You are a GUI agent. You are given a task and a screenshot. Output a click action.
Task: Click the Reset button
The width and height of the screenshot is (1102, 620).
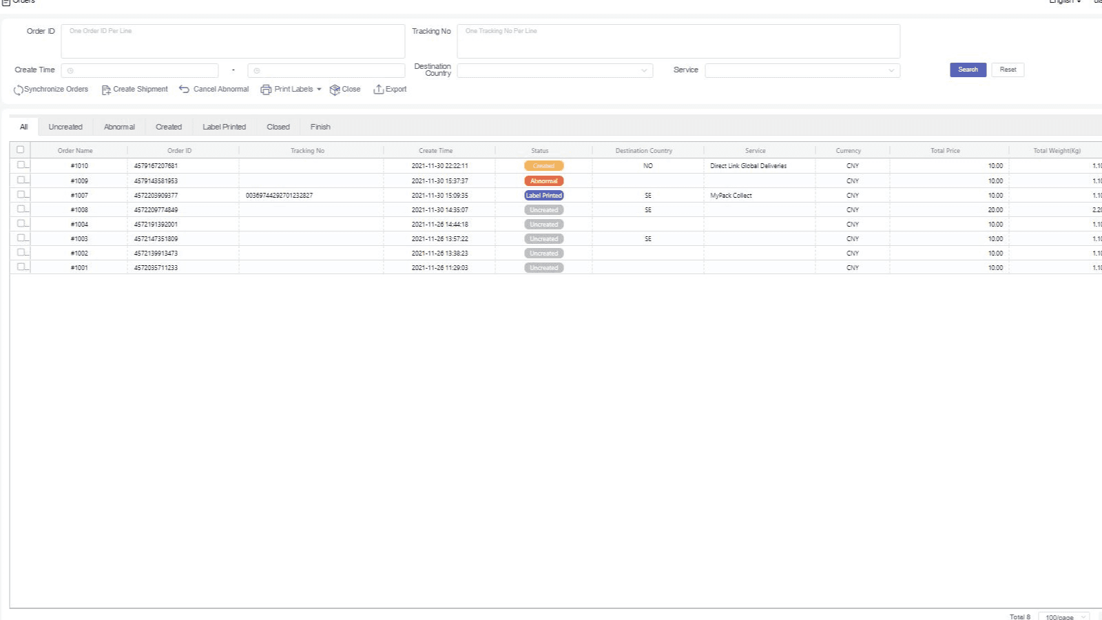pyautogui.click(x=1008, y=70)
